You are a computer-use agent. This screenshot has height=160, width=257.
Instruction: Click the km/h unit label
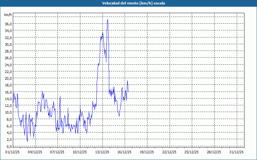[8, 15]
